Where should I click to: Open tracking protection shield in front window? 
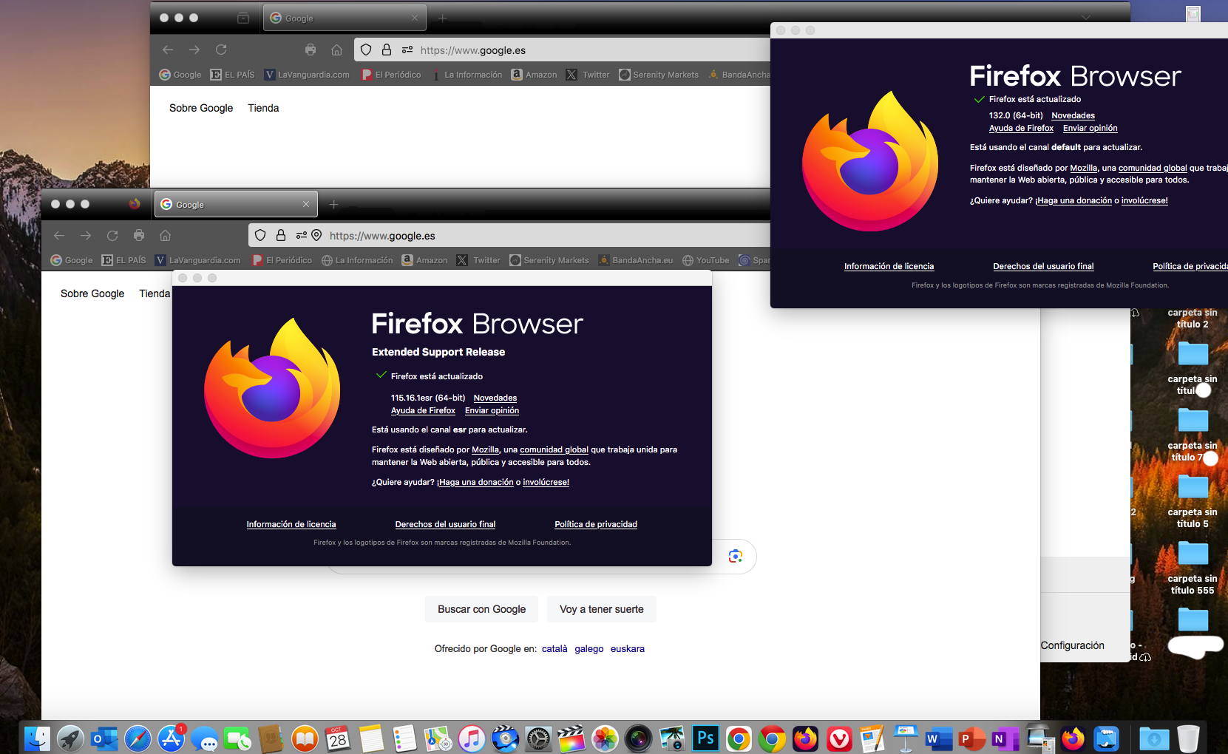click(260, 236)
